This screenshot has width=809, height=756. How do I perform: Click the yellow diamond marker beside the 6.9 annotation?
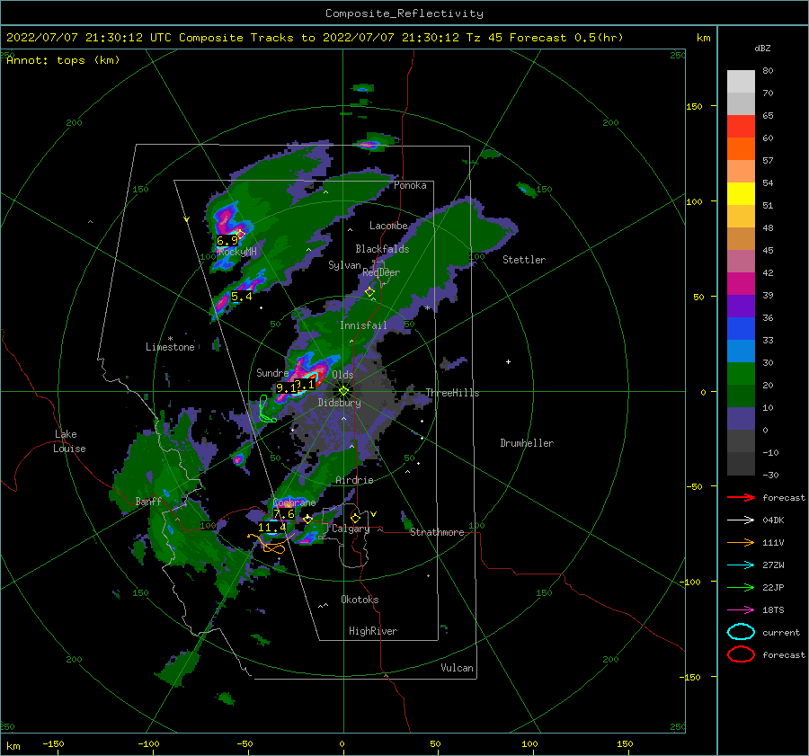click(240, 234)
